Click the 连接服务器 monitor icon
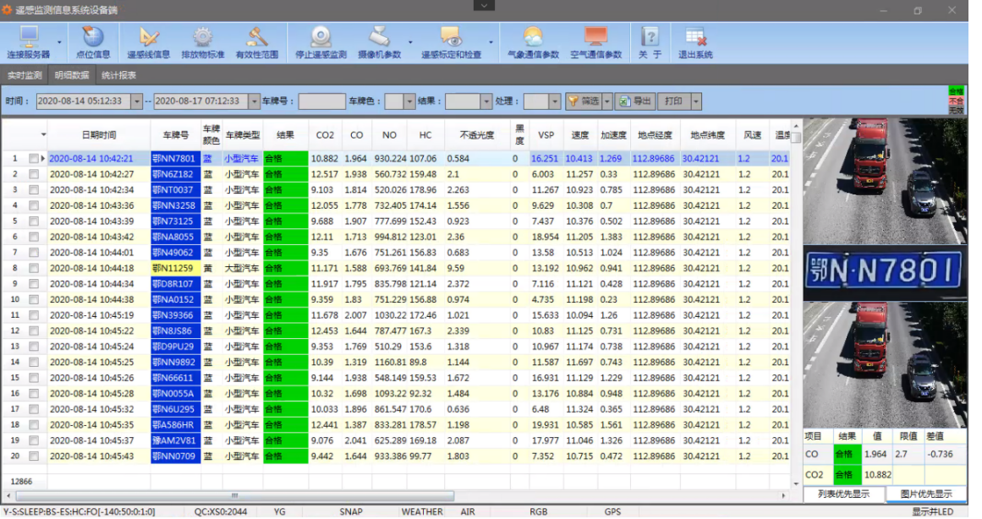 pos(28,37)
